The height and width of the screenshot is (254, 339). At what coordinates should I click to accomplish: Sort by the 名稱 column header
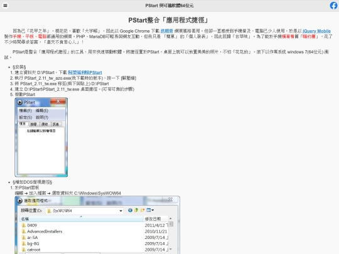click(x=81, y=219)
